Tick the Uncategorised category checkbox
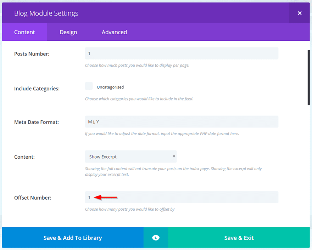 pyautogui.click(x=89, y=86)
